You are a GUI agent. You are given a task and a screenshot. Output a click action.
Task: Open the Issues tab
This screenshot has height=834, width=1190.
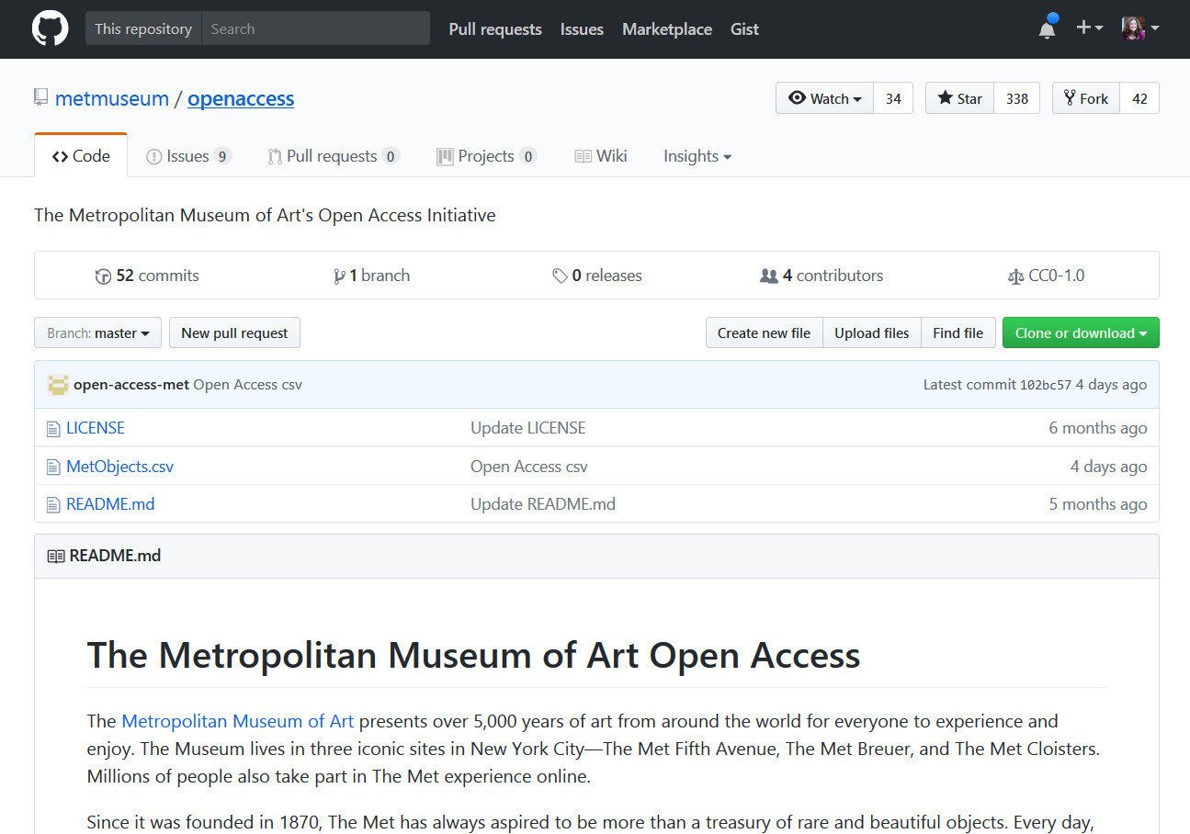tap(188, 156)
